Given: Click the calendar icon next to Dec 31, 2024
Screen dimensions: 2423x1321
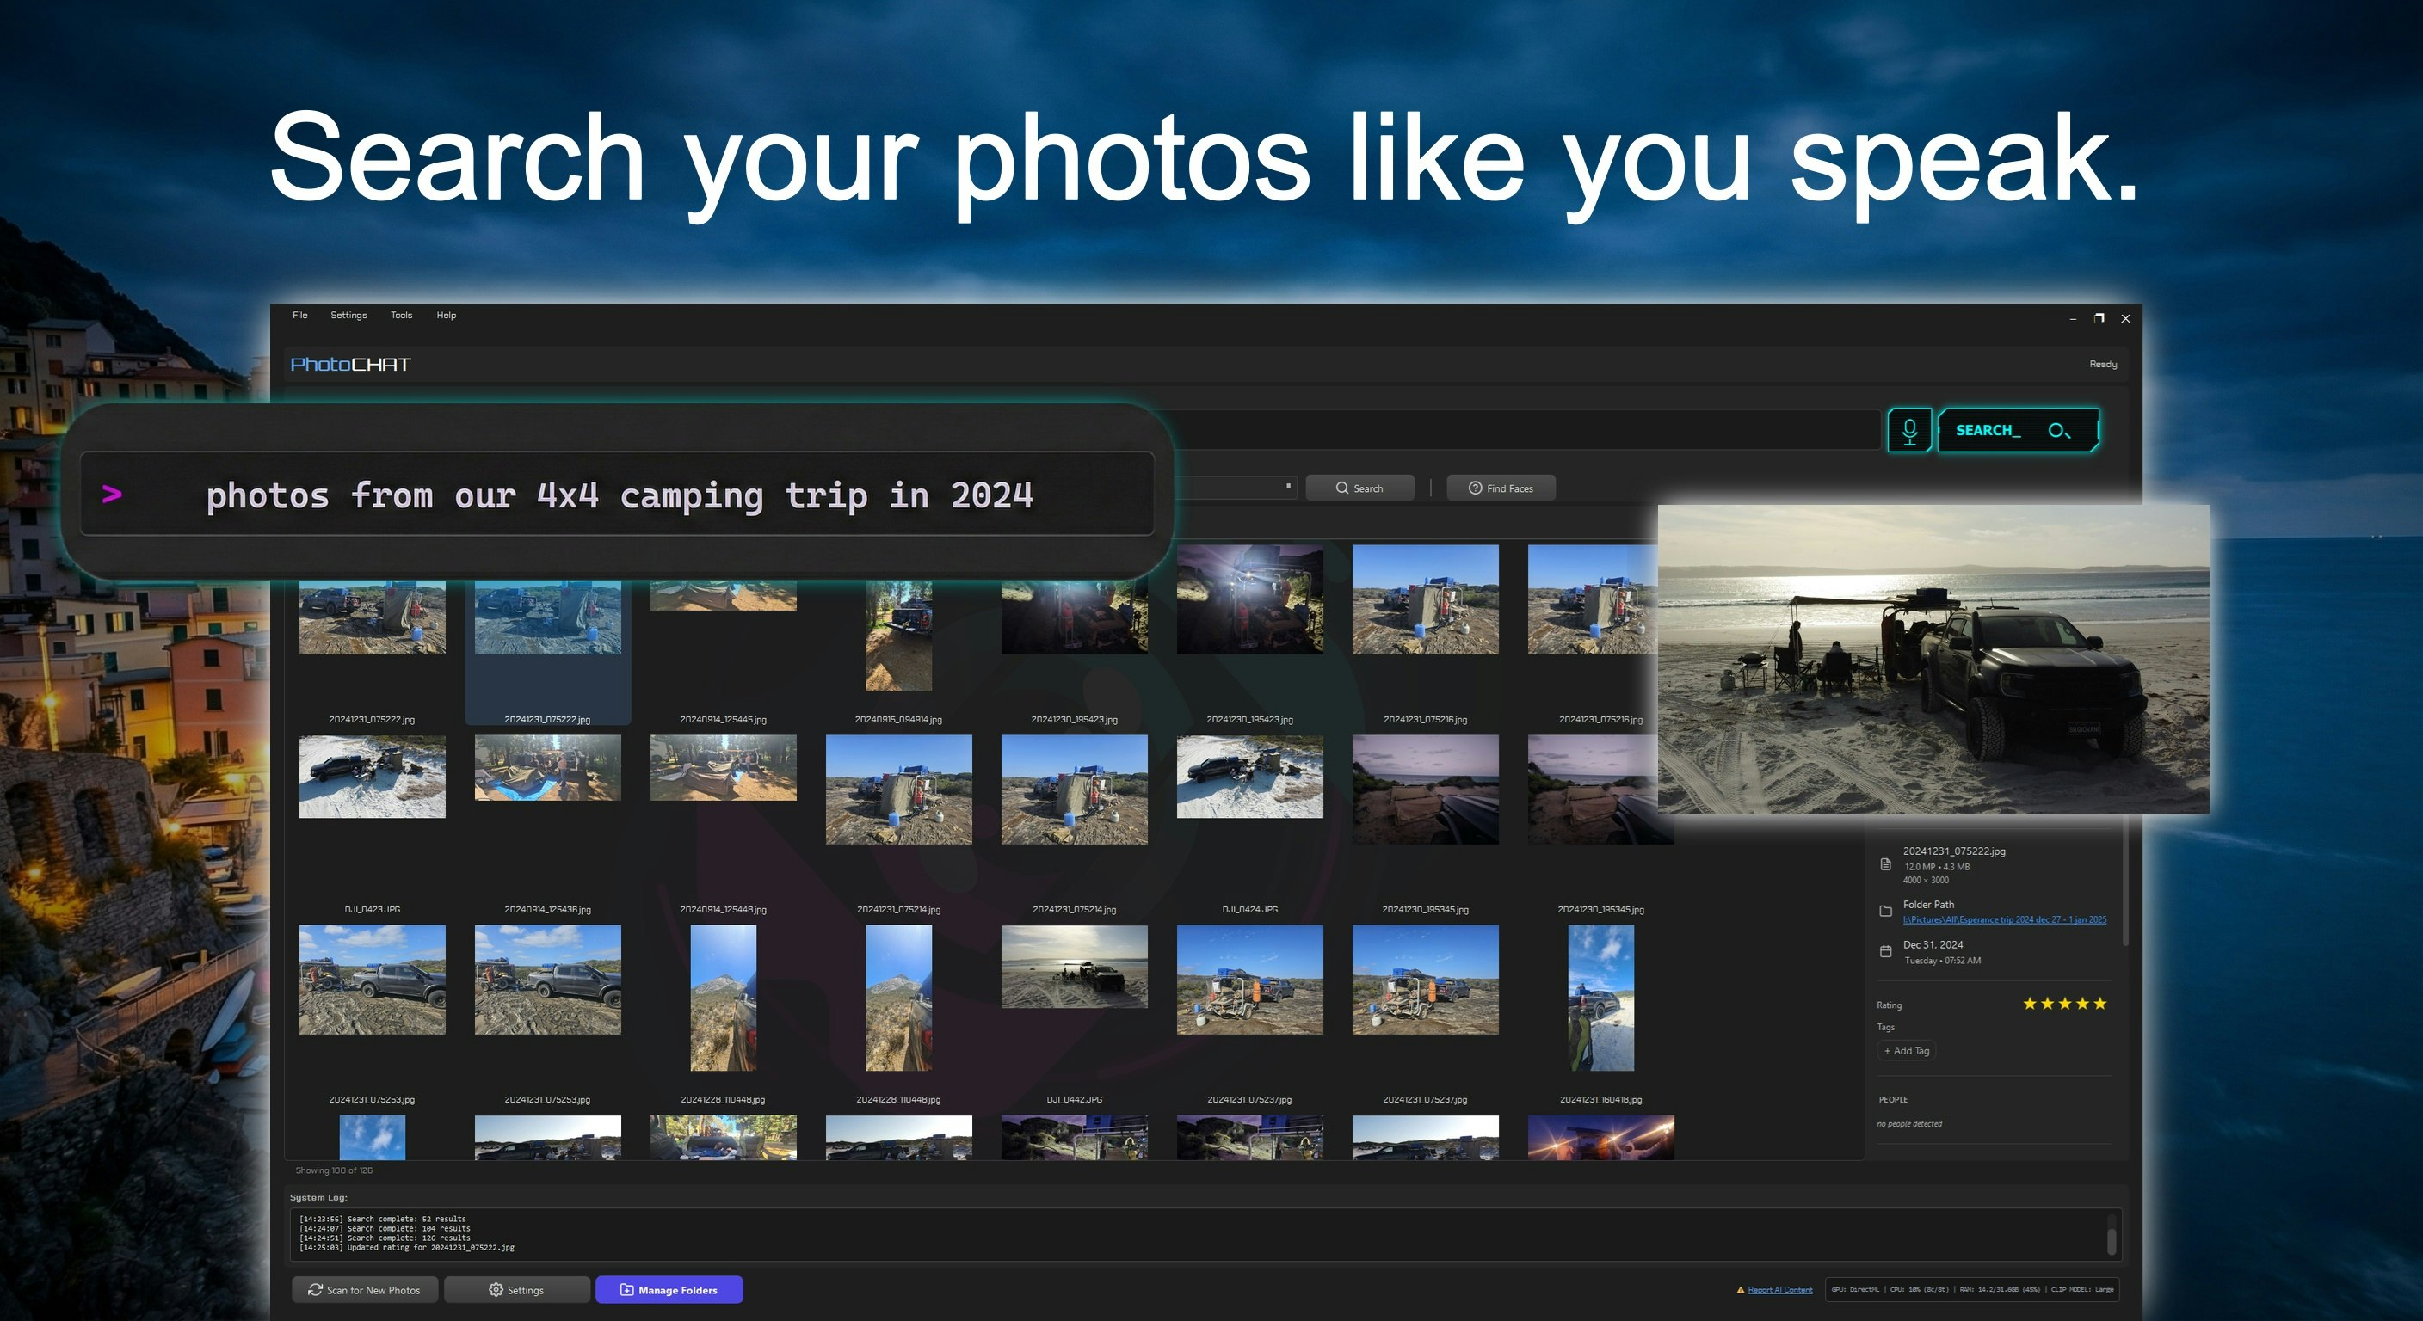Looking at the screenshot, I should pyautogui.click(x=1885, y=951).
